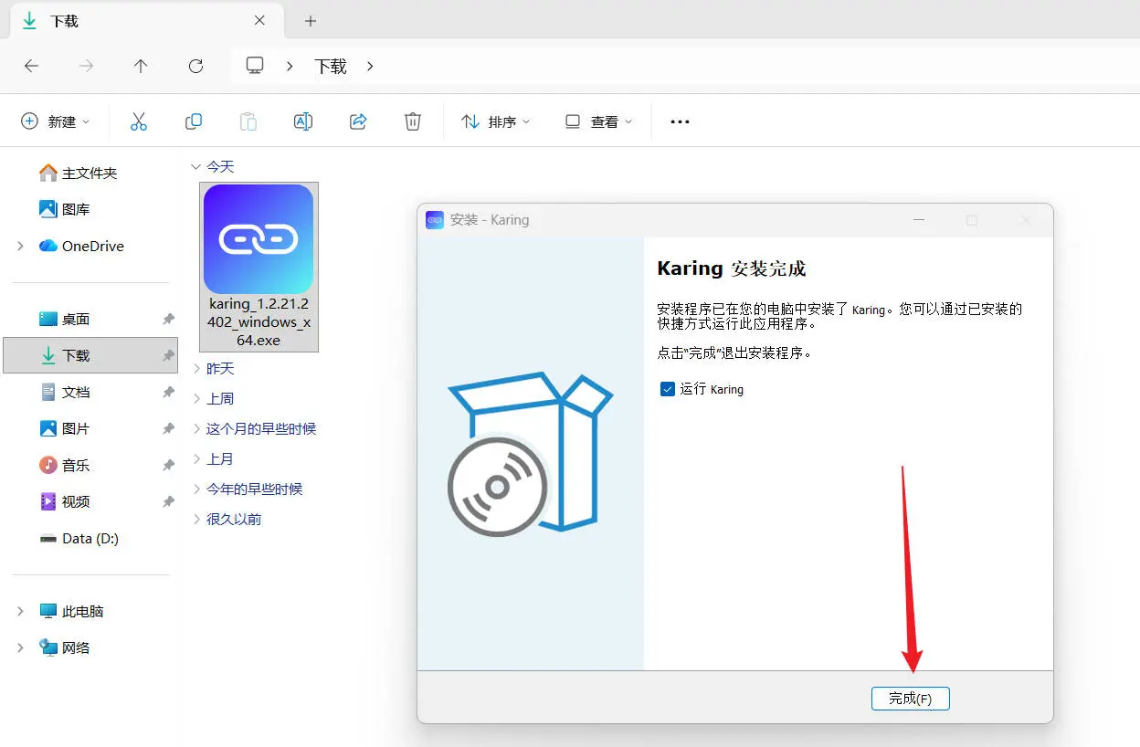Click 下载 in the address breadcrumb

[x=331, y=66]
